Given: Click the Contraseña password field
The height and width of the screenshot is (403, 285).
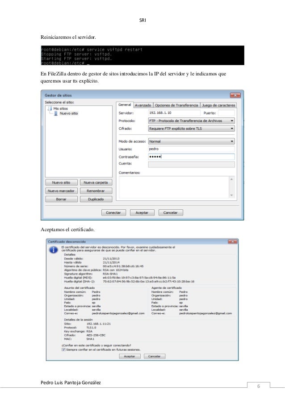Looking at the screenshot, I should point(191,157).
